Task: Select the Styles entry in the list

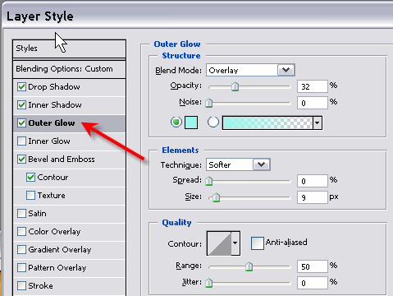Action: (69, 49)
